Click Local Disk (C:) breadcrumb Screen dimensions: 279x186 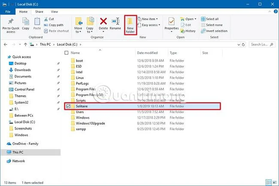[67, 45]
